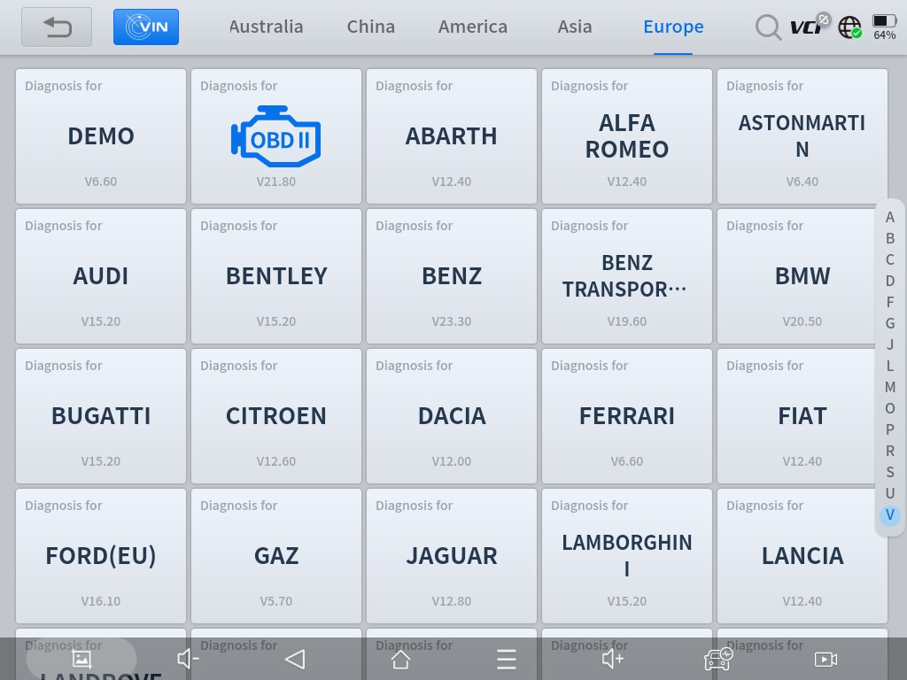Tap the vehicle diagnostics shortcut icon

pyautogui.click(x=717, y=659)
